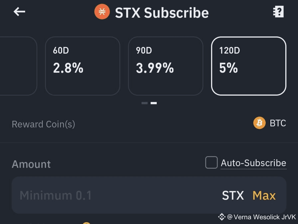
Task: Click the Binance logo in the watermark
Action: click(x=222, y=217)
